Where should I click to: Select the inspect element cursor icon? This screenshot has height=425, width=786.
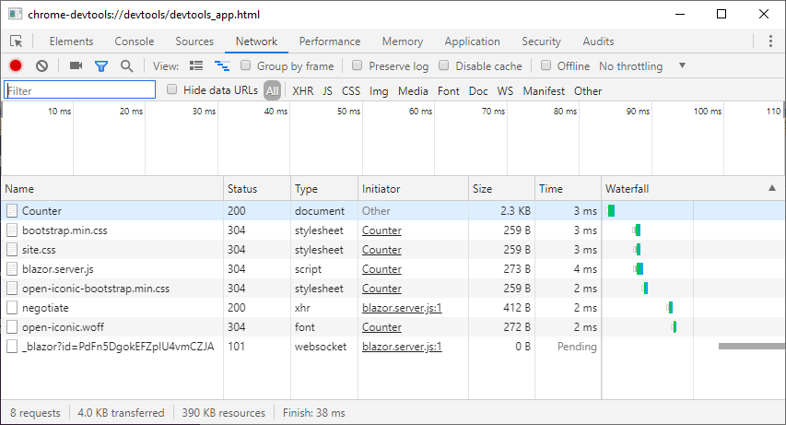(x=17, y=41)
